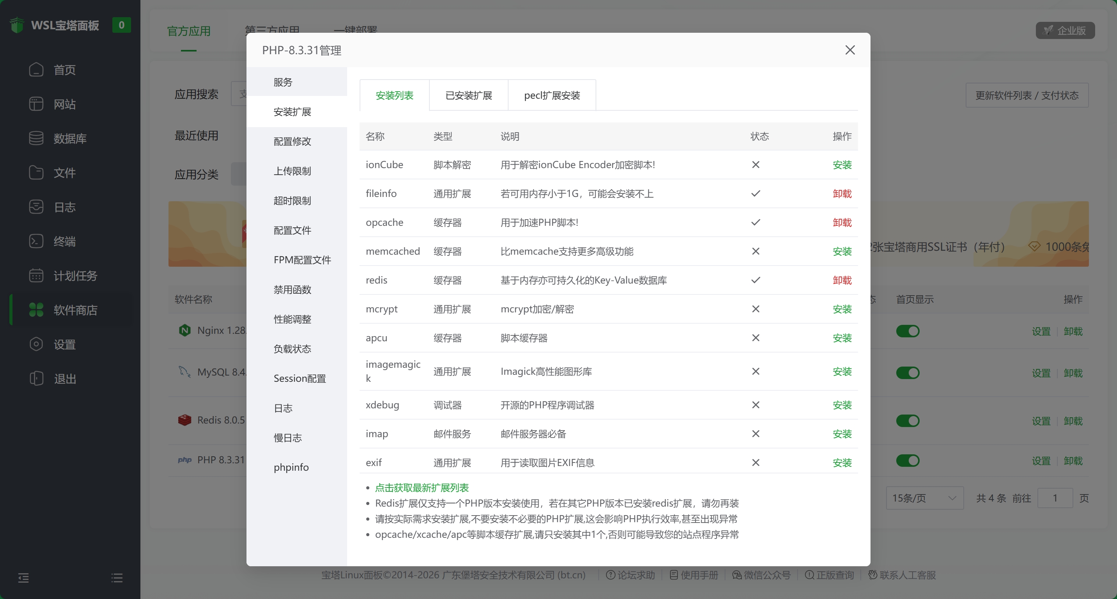The height and width of the screenshot is (599, 1117).
Task: Toggle 首页显示 switch for Redis row
Action: point(908,421)
